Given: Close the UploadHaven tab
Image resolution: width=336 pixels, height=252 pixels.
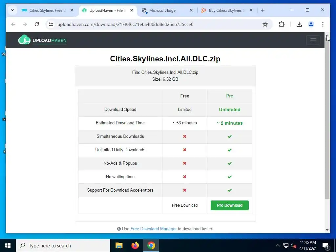Looking at the screenshot, I should 132,10.
